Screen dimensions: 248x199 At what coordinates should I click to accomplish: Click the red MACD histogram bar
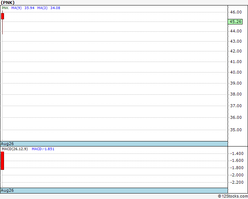[3, 161]
